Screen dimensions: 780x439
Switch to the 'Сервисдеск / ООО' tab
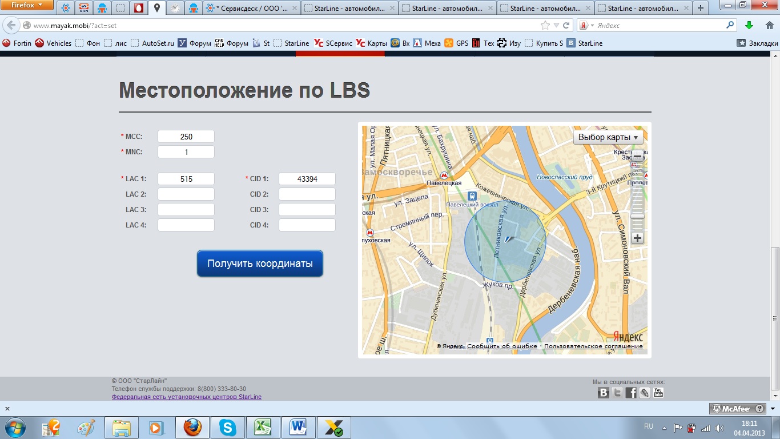click(x=251, y=9)
